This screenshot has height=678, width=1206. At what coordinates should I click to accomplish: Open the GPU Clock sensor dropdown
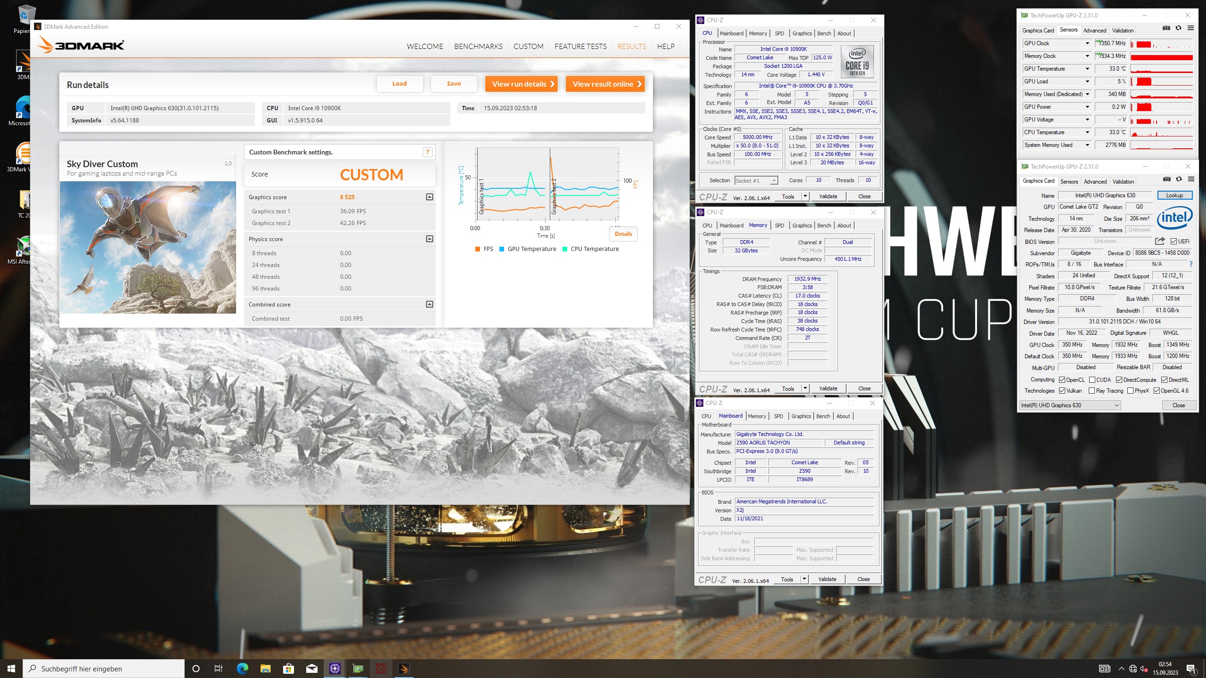tap(1087, 43)
